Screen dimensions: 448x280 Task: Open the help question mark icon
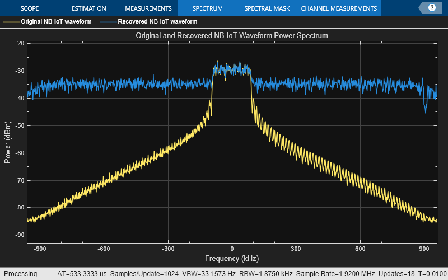tap(432, 8)
